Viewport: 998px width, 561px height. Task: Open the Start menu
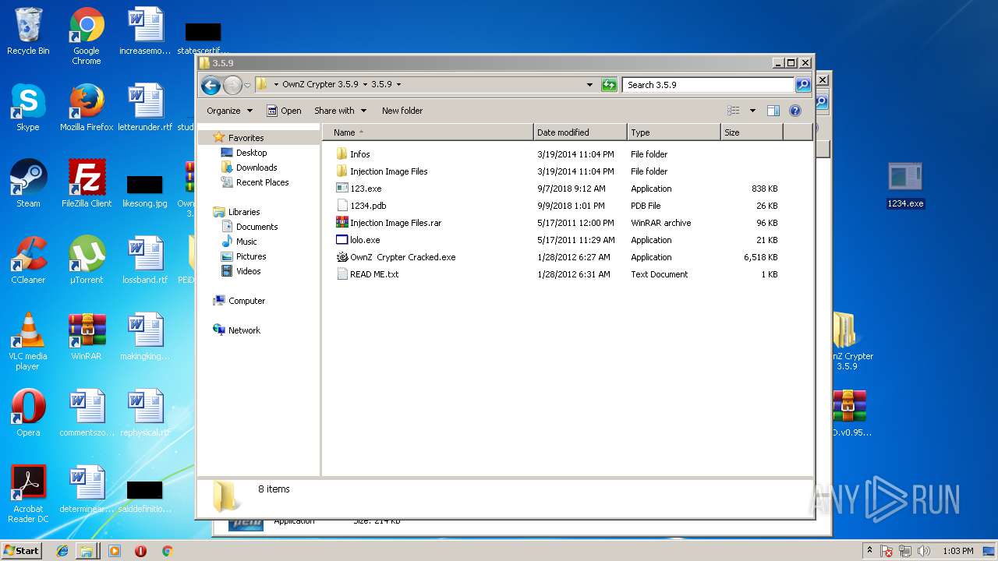pyautogui.click(x=22, y=551)
